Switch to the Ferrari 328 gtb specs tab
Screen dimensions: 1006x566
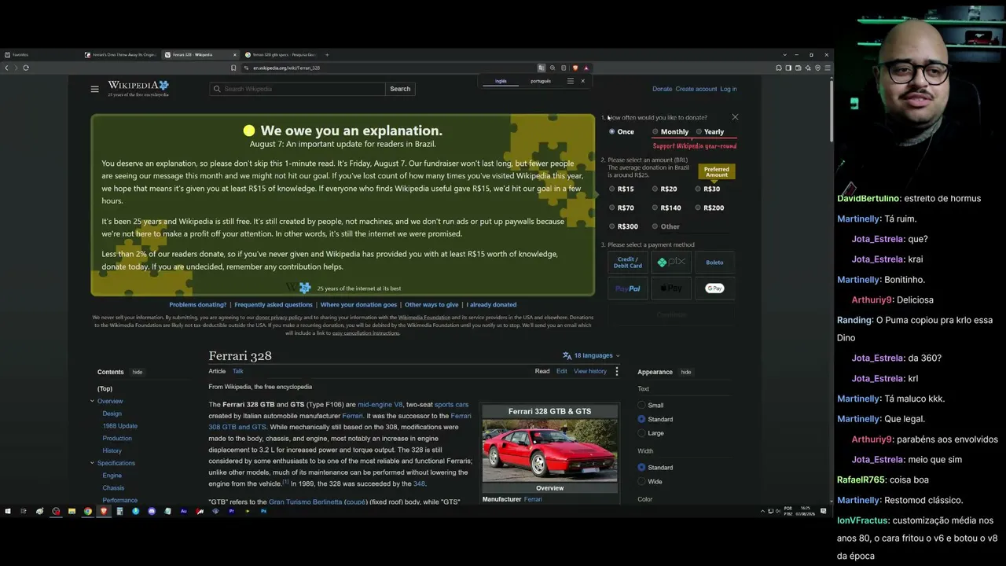pos(280,55)
